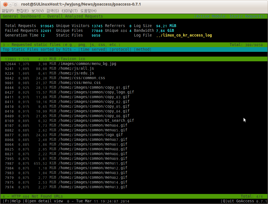This screenshot has width=268, height=204.
Task: Select the copy_logo.gif row
Action: tap(134, 92)
